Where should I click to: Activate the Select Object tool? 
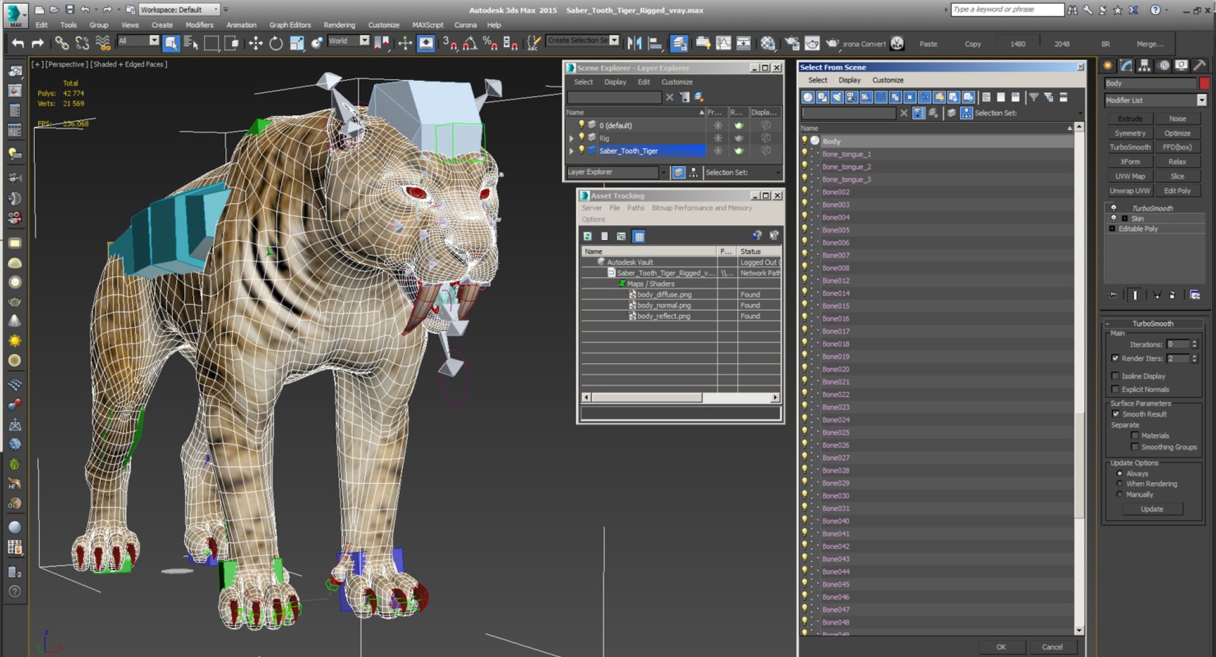click(171, 43)
